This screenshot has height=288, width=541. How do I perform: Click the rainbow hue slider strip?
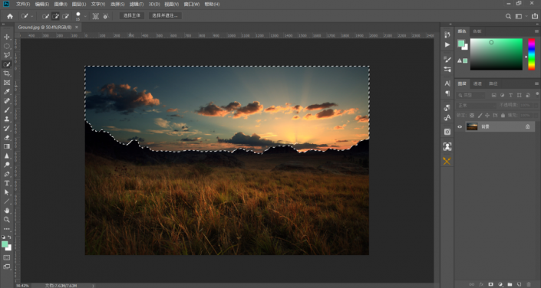[x=531, y=54]
